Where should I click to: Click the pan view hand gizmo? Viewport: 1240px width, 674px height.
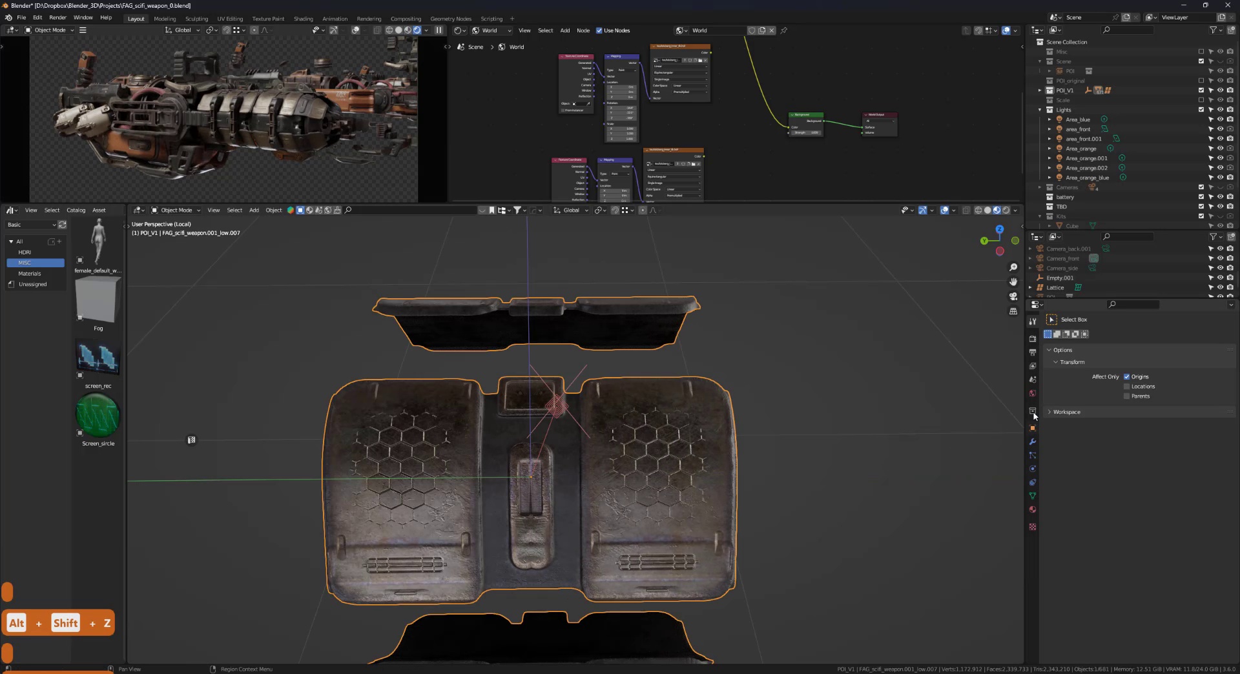point(1013,281)
